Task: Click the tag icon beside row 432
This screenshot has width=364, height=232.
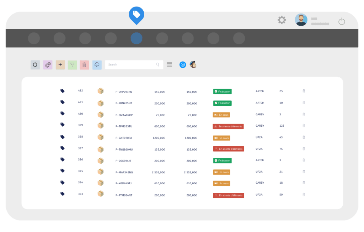Action: point(62,91)
